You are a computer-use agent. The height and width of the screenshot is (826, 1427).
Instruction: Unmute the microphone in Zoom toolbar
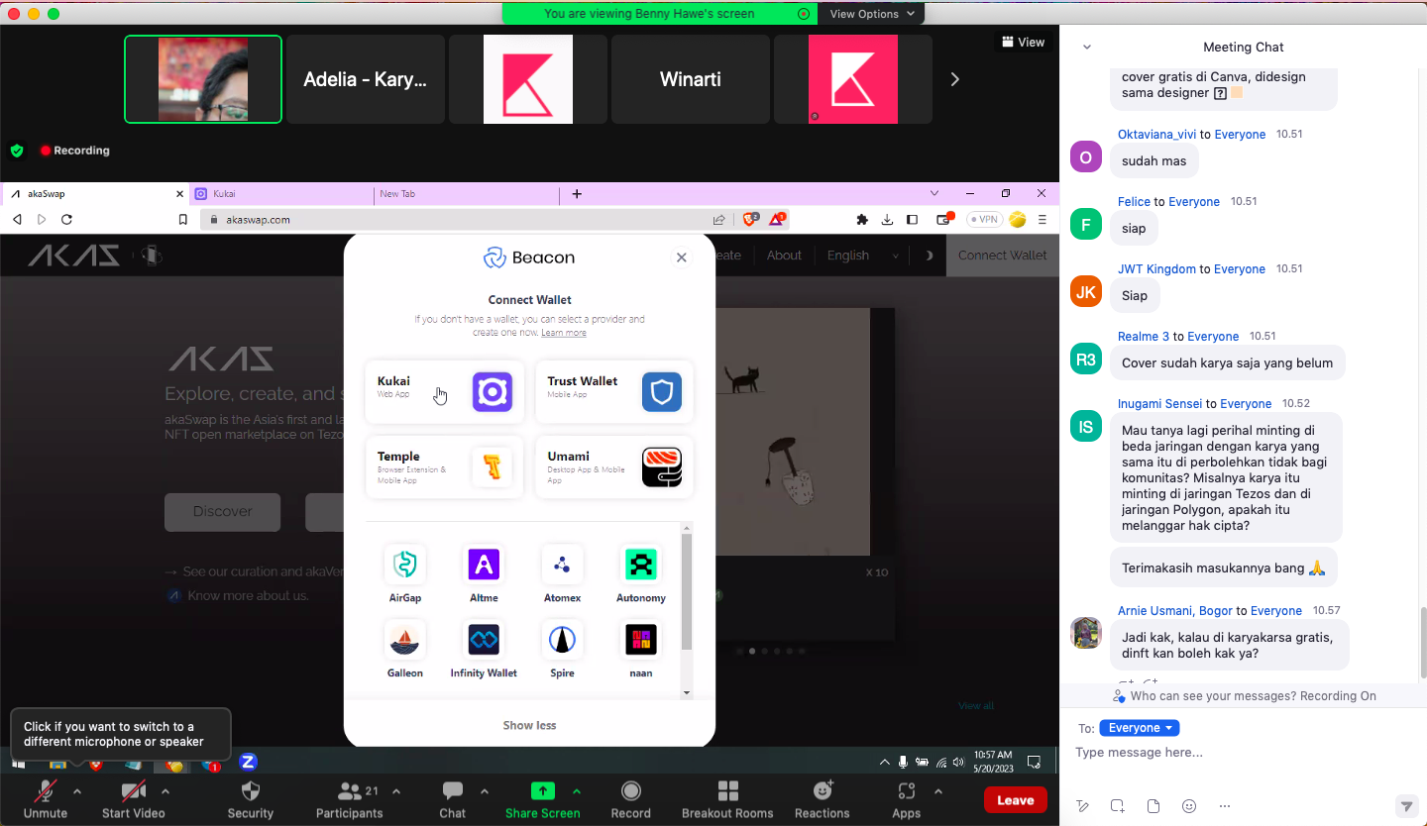coord(45,799)
